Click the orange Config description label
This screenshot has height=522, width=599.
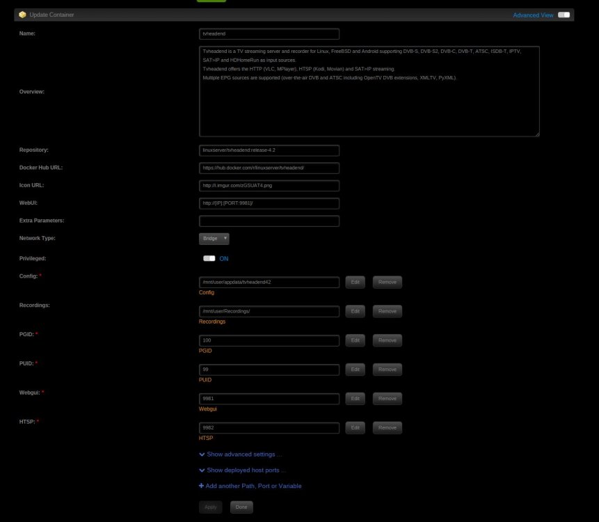tap(207, 292)
